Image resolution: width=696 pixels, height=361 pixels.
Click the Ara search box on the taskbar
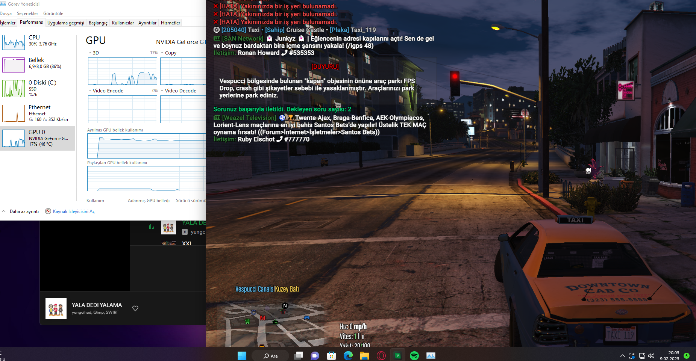click(270, 356)
